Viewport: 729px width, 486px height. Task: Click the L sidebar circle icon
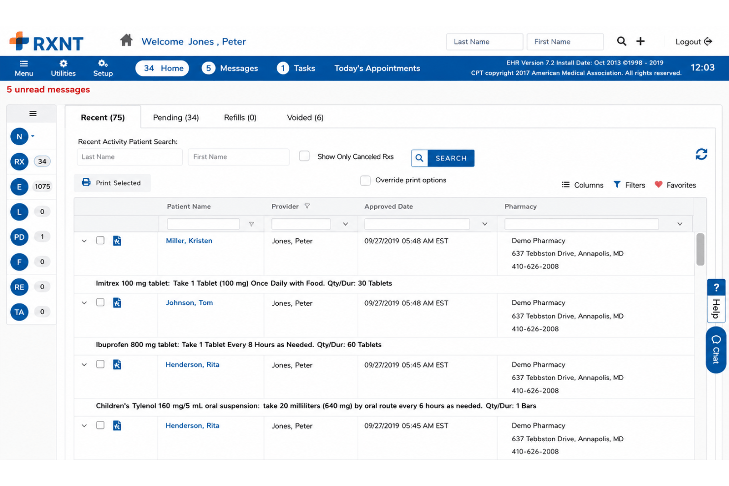coord(19,212)
